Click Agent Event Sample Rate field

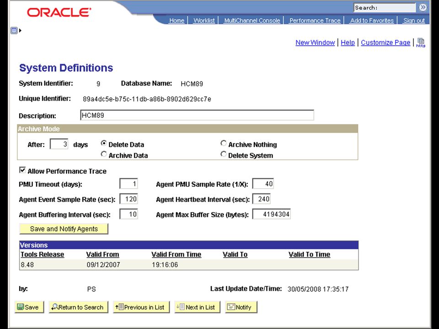[x=128, y=199]
